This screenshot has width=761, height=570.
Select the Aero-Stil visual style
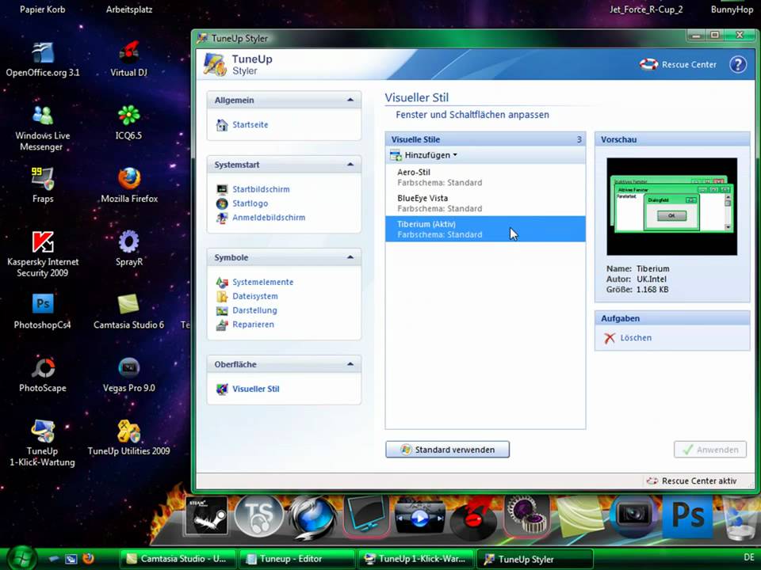485,177
